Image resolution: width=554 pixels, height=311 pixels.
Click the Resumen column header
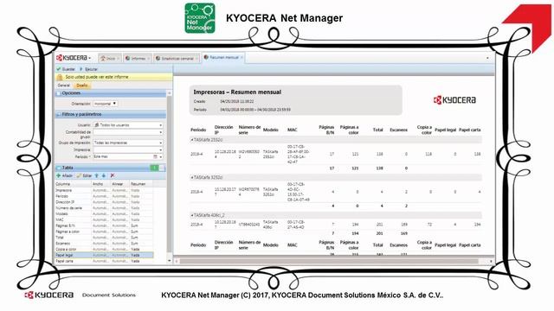pyautogui.click(x=141, y=184)
